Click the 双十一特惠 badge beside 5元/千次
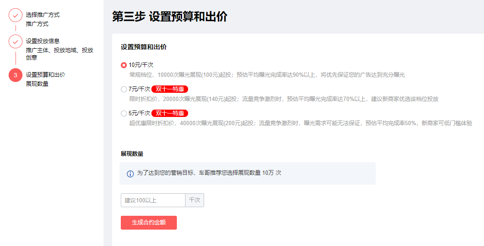The image size is (484, 246). click(170, 113)
